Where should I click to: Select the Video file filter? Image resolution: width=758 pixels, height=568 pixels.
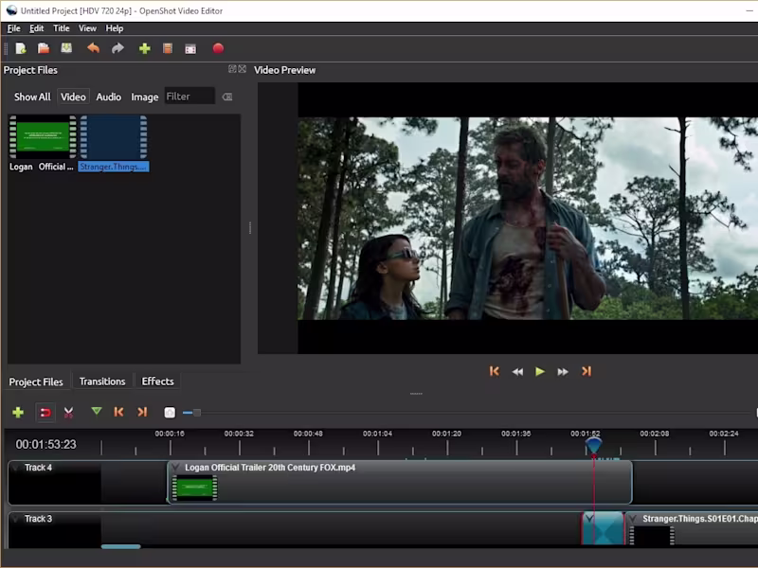pyautogui.click(x=73, y=97)
